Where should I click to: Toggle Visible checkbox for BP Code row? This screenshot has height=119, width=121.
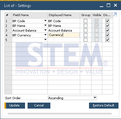(x=97, y=21)
